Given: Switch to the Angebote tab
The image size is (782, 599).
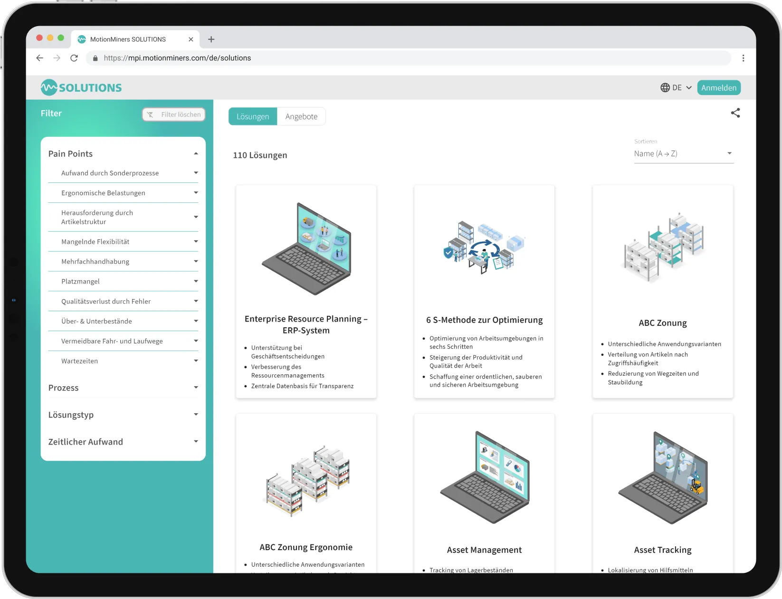Looking at the screenshot, I should pyautogui.click(x=301, y=116).
